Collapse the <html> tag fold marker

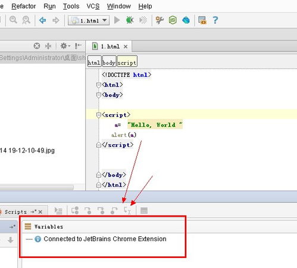99,85
